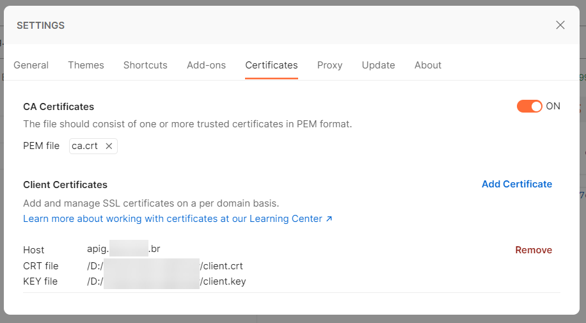586x323 pixels.
Task: Switch to the Proxy tab
Action: click(x=329, y=65)
